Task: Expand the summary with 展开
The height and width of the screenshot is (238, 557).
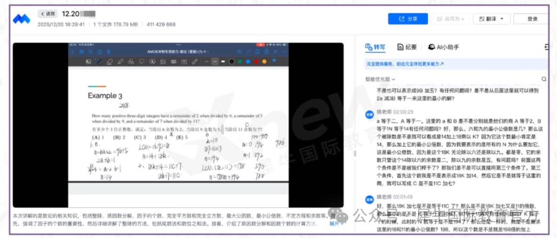Action: click(x=336, y=224)
